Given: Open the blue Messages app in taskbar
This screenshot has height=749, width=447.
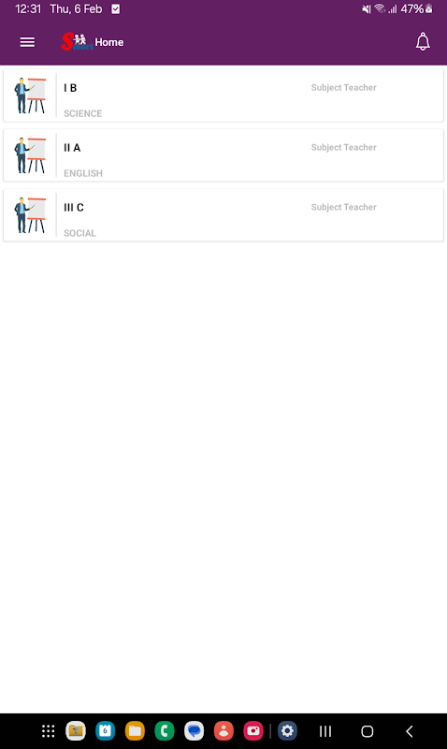Looking at the screenshot, I should point(195,731).
